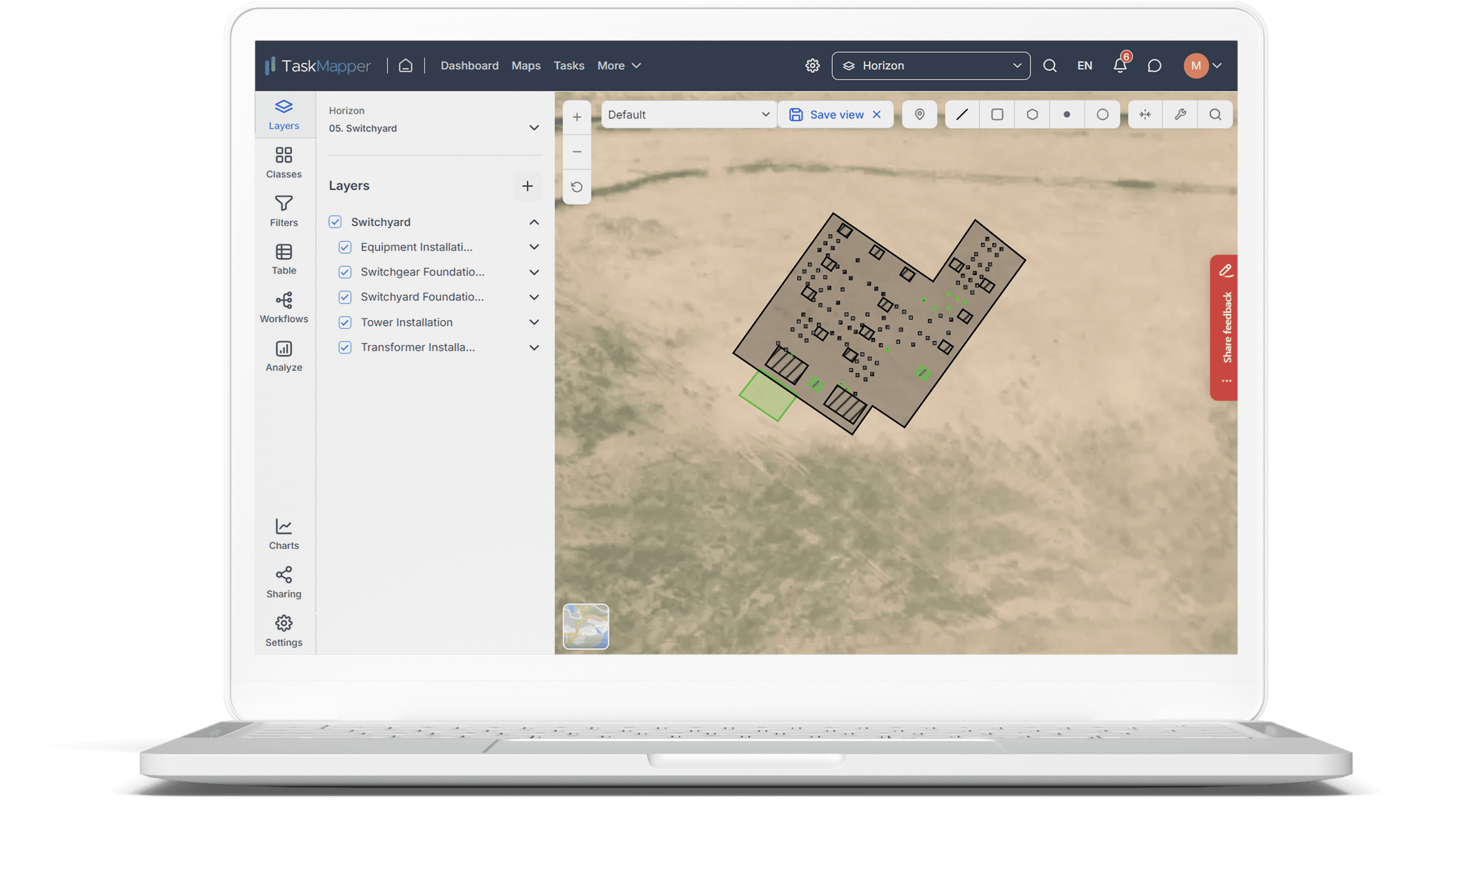This screenshot has width=1472, height=896.
Task: Open the Search on map tool
Action: 1214,113
